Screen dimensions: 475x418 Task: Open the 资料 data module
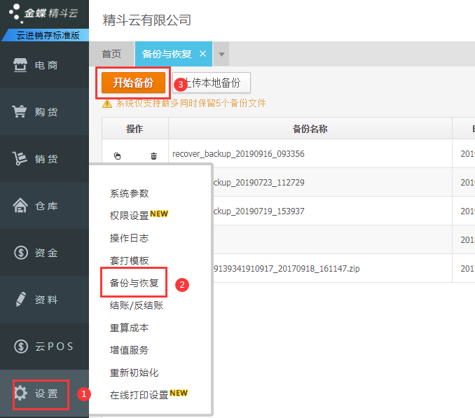coord(44,300)
